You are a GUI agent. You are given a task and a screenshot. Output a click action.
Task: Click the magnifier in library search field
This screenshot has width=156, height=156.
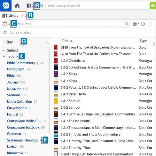tap(127, 24)
